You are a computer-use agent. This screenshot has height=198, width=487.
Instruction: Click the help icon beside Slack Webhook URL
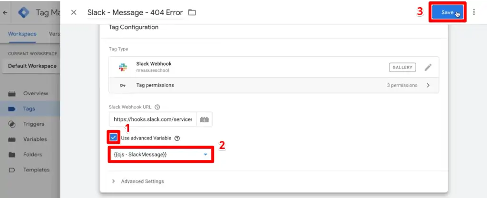point(157,107)
